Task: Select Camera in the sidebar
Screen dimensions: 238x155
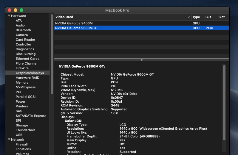Action: point(22,35)
